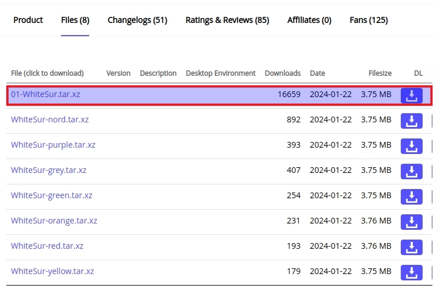
Task: Click the 393 downloads count
Action: [x=293, y=145]
